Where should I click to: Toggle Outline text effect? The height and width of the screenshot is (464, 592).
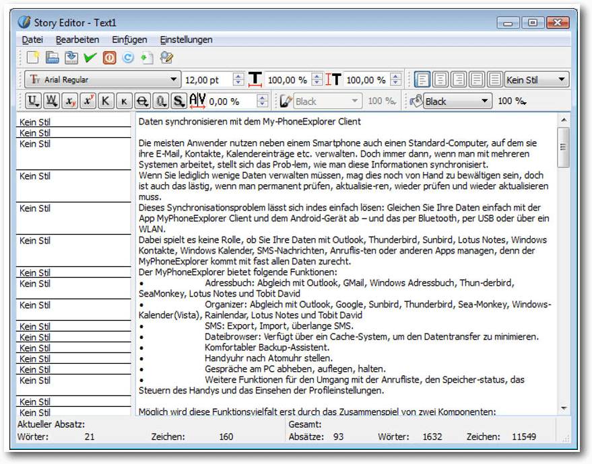click(x=160, y=101)
